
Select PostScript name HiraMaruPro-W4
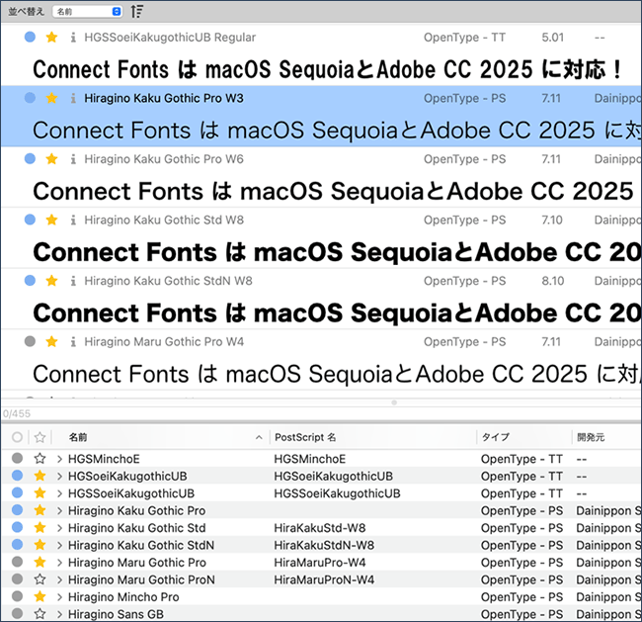[x=320, y=562]
